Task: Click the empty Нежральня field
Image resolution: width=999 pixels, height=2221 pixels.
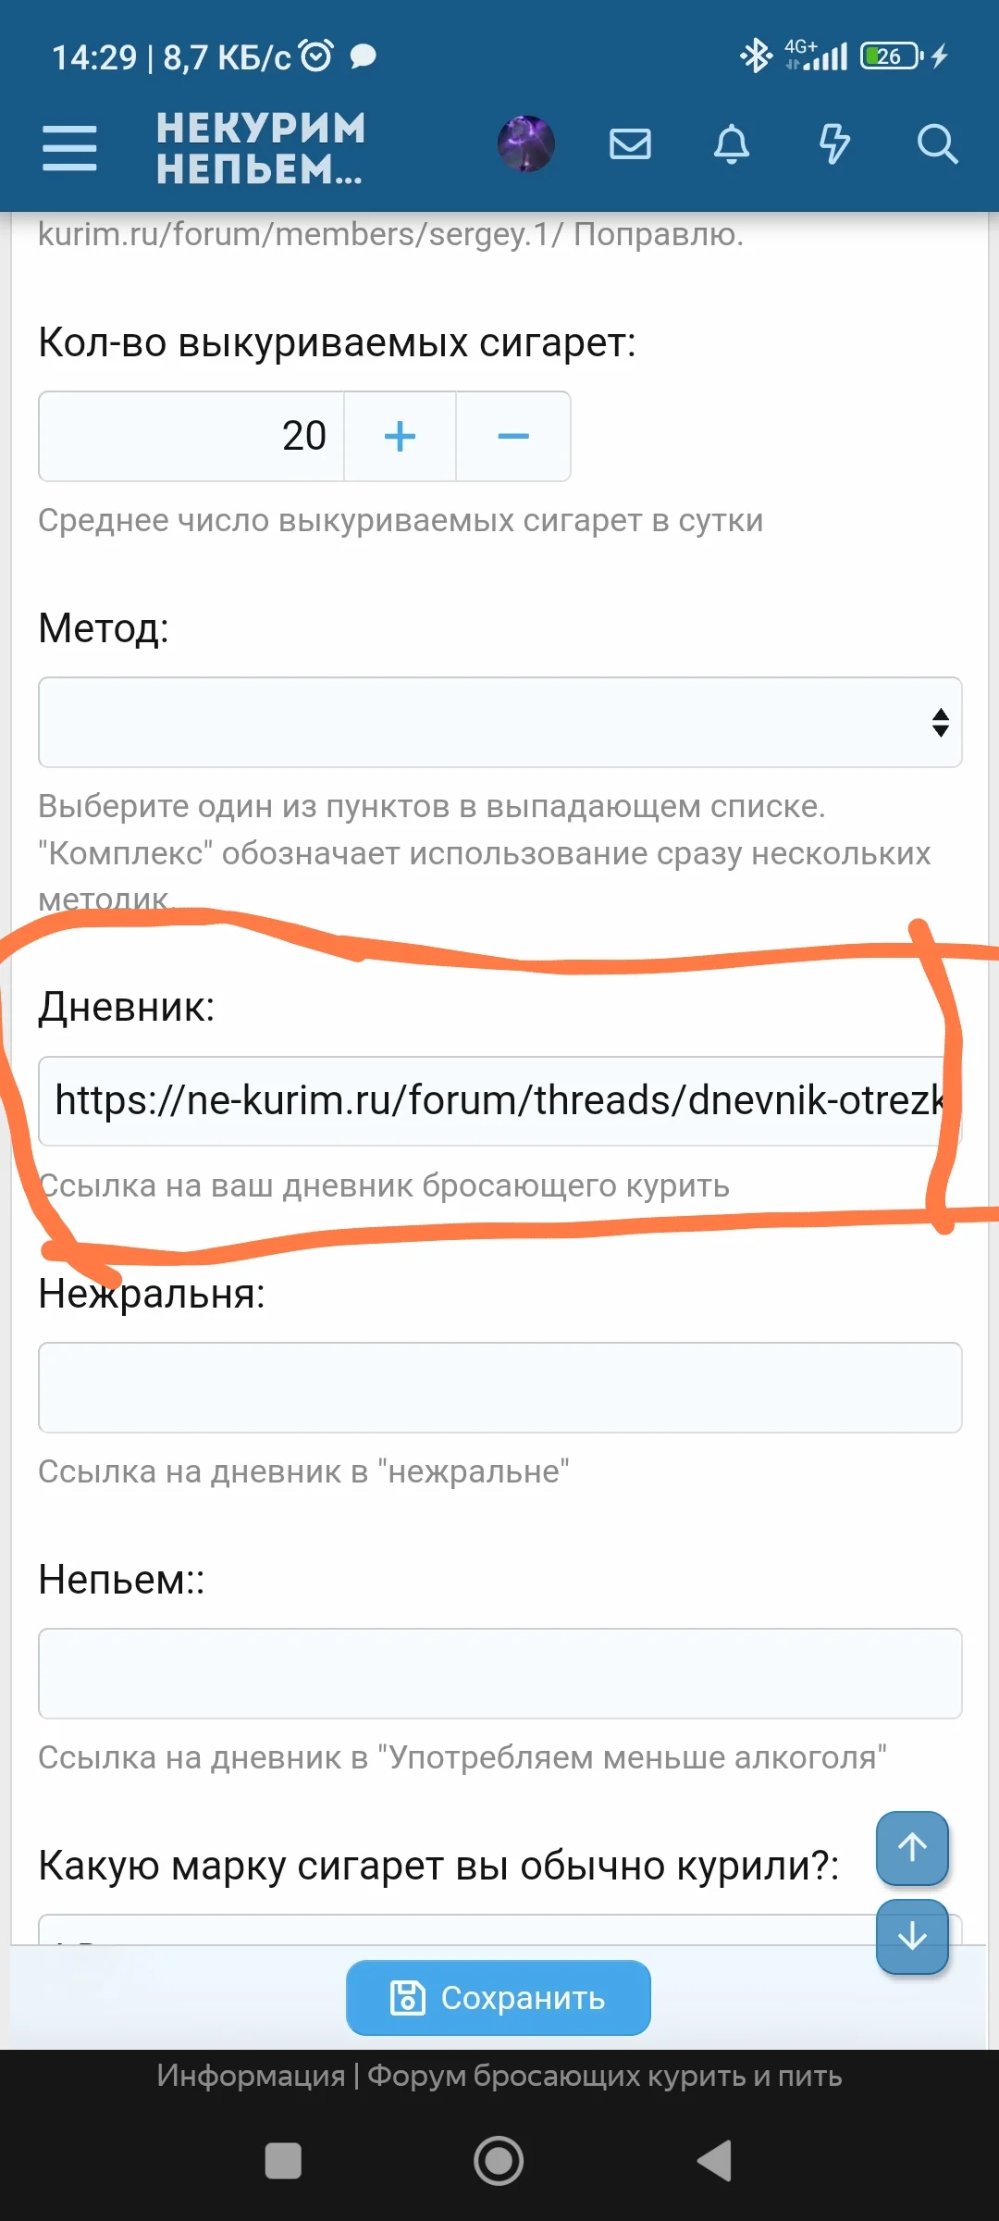Action: pos(499,1387)
